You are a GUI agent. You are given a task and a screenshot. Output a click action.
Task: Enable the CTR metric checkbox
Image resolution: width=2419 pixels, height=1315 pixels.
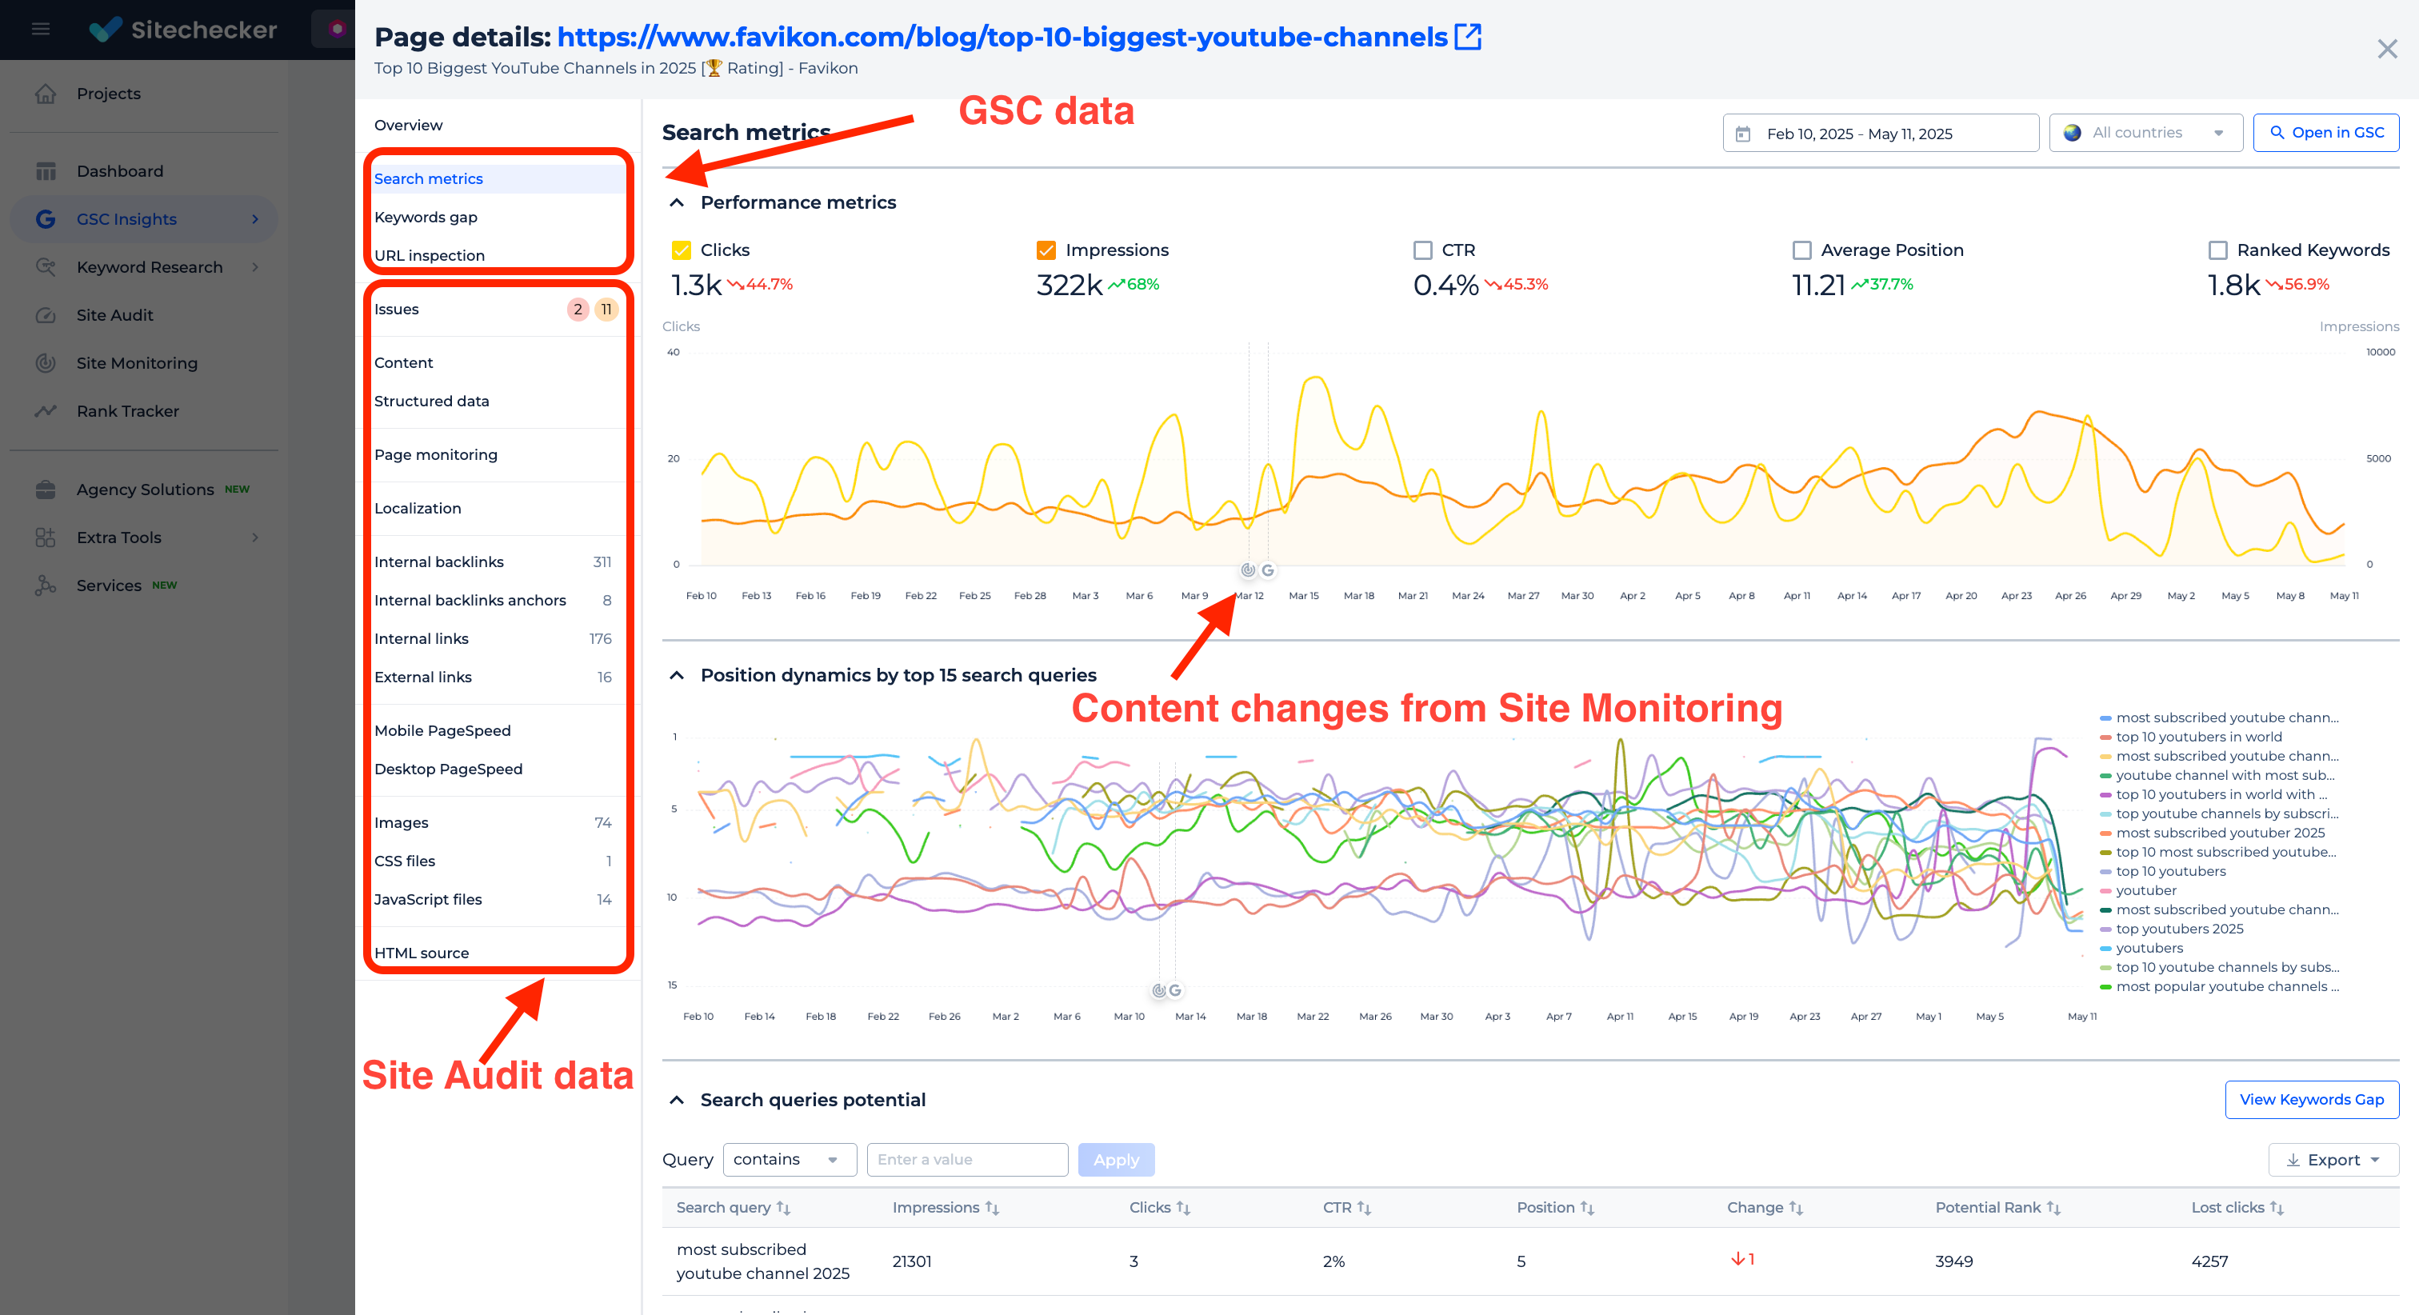coord(1422,250)
